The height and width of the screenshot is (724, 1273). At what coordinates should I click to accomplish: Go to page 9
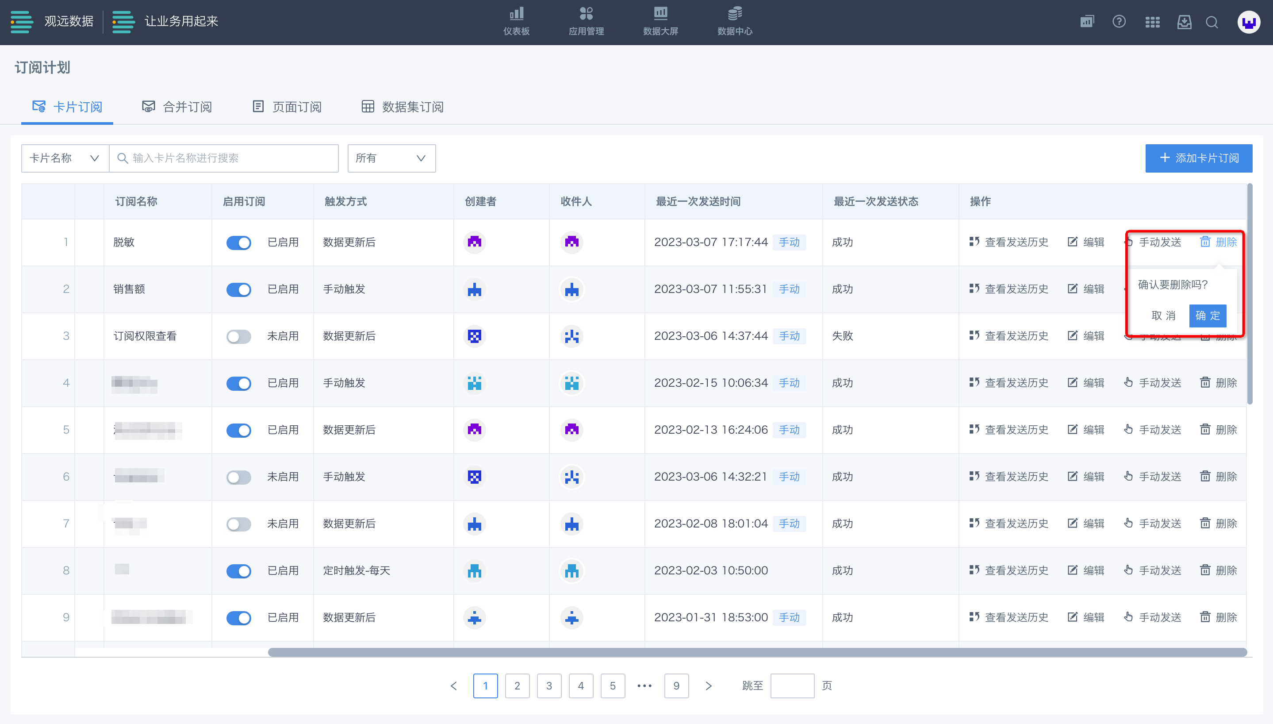(676, 685)
